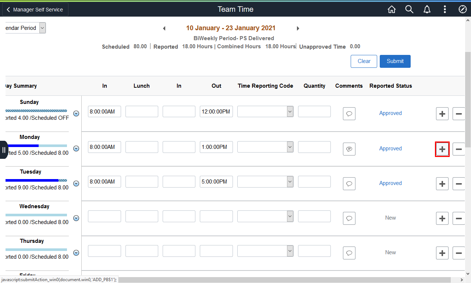Expand the collapsed left side panel handle
This screenshot has width=471, height=283.
[x=4, y=150]
